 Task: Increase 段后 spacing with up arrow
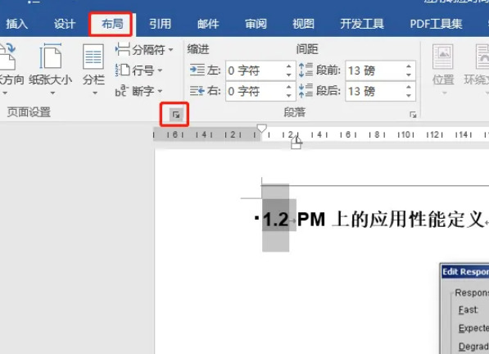click(x=409, y=87)
